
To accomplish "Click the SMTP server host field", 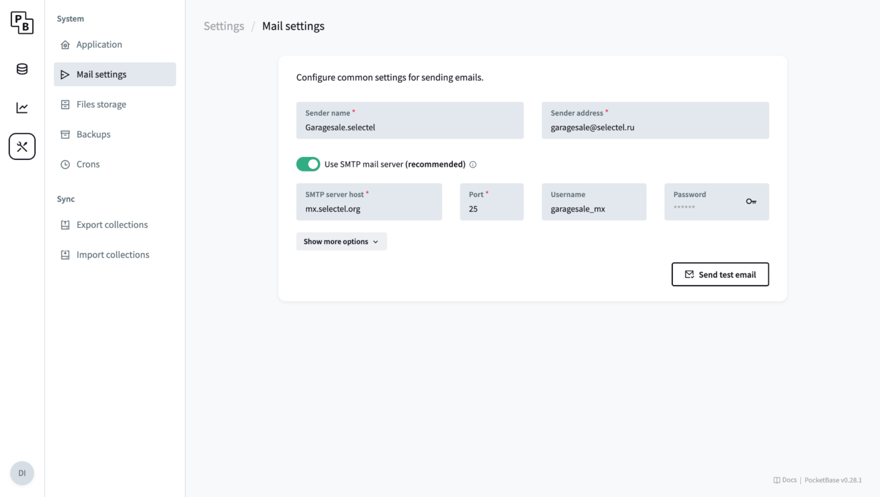I will [369, 202].
